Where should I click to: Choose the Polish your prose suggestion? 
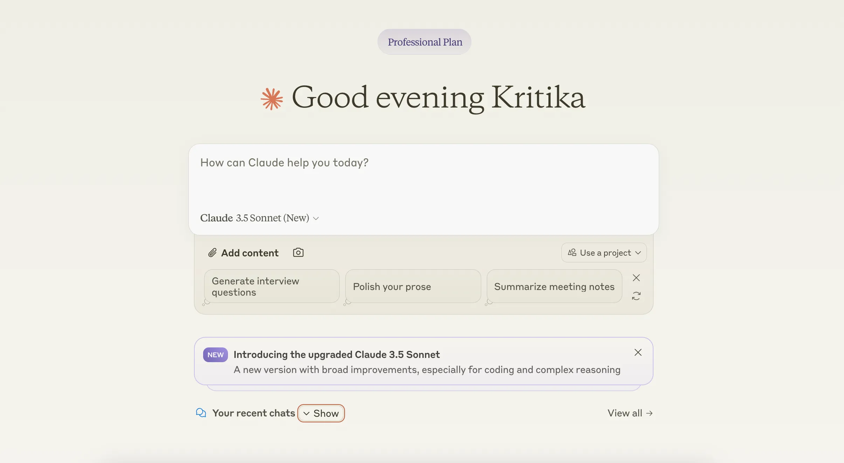[x=413, y=286]
